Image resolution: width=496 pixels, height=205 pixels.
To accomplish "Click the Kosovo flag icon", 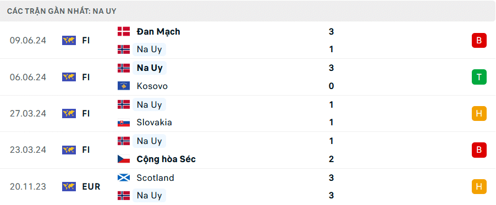I will 124,86.
